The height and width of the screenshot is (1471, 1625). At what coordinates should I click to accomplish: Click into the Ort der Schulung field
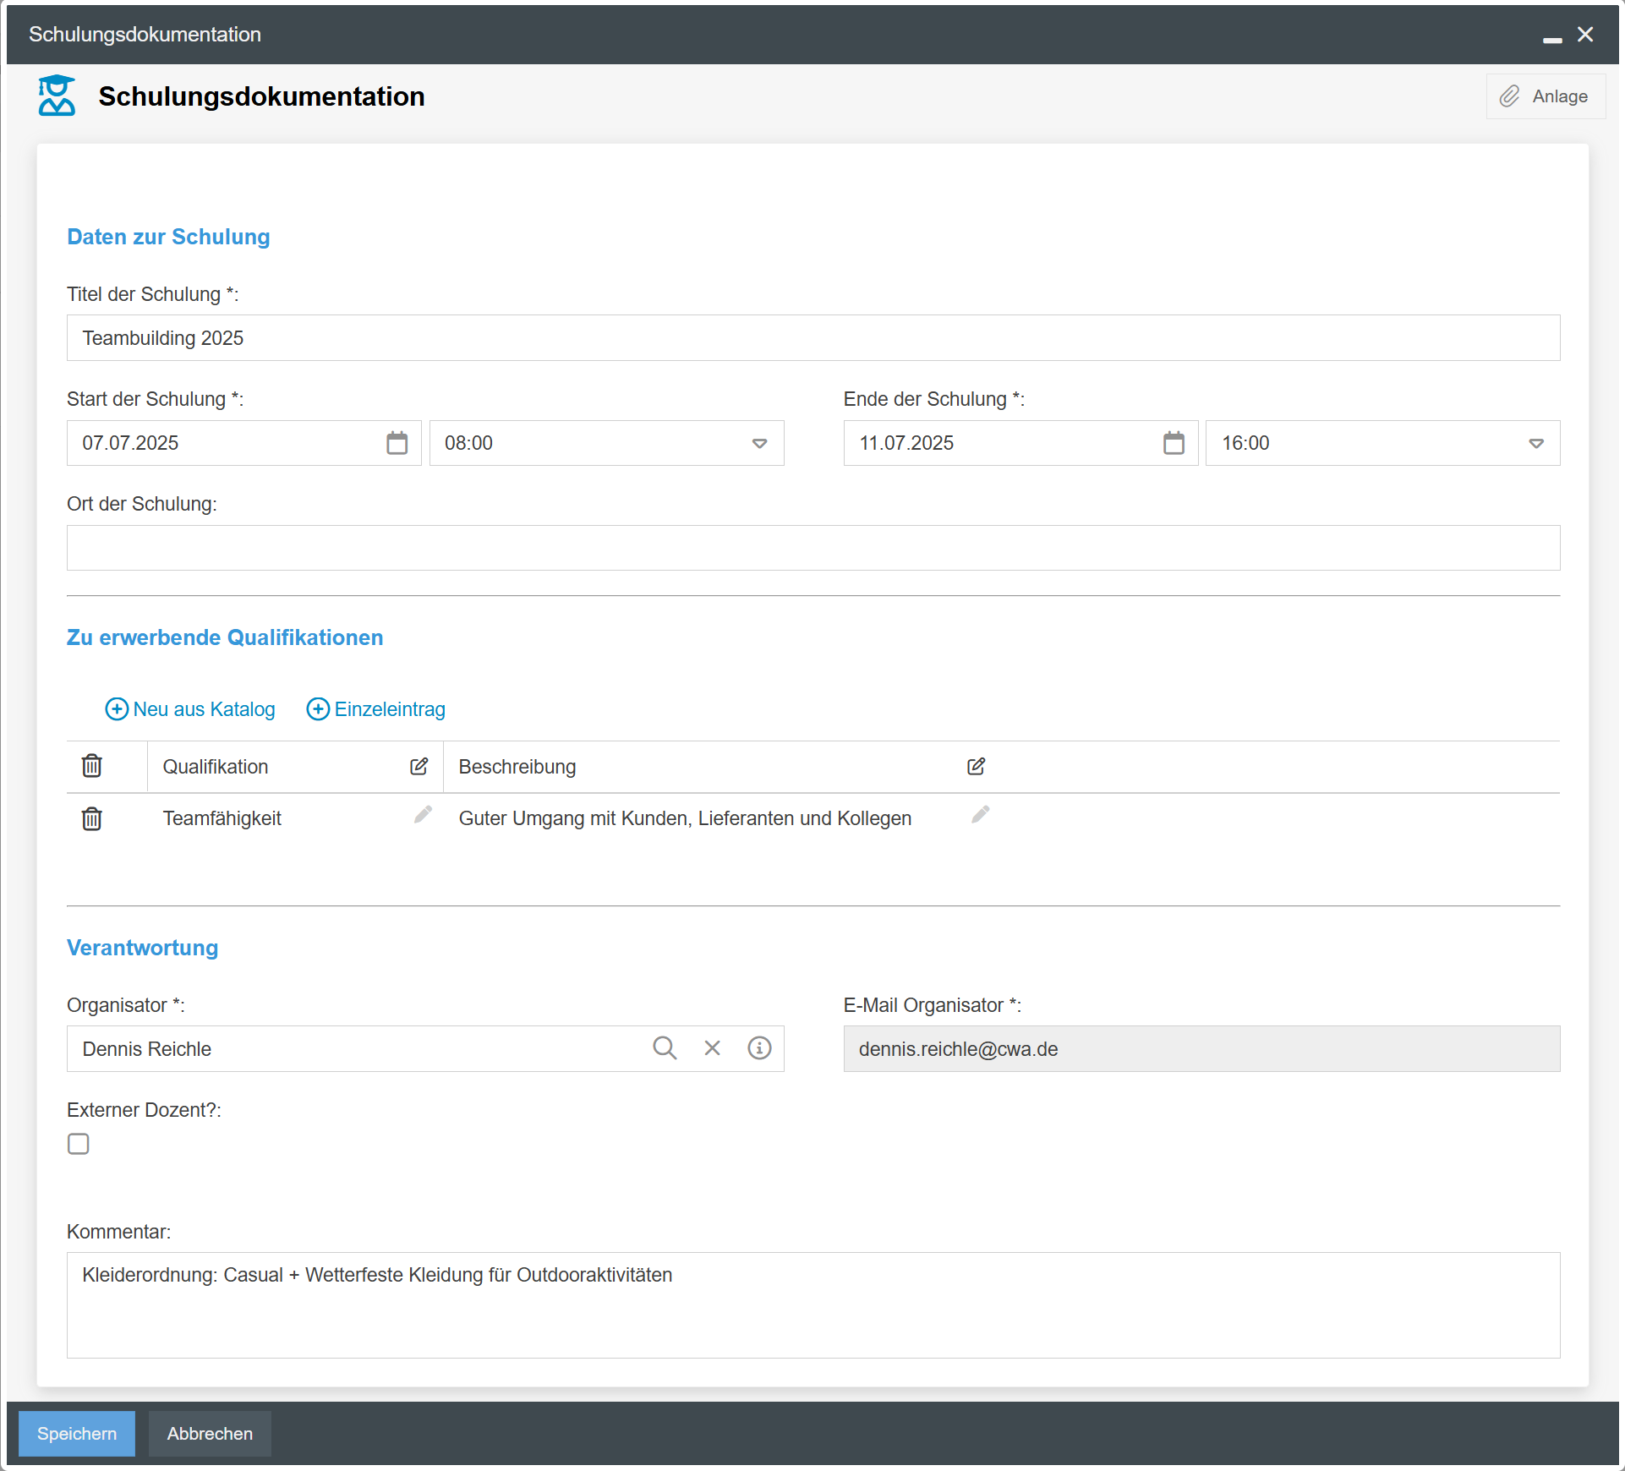pos(812,548)
